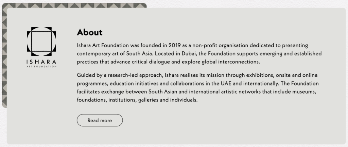Select the small ART FOUNDATION caption
The width and height of the screenshot is (348, 147).
coord(41,67)
